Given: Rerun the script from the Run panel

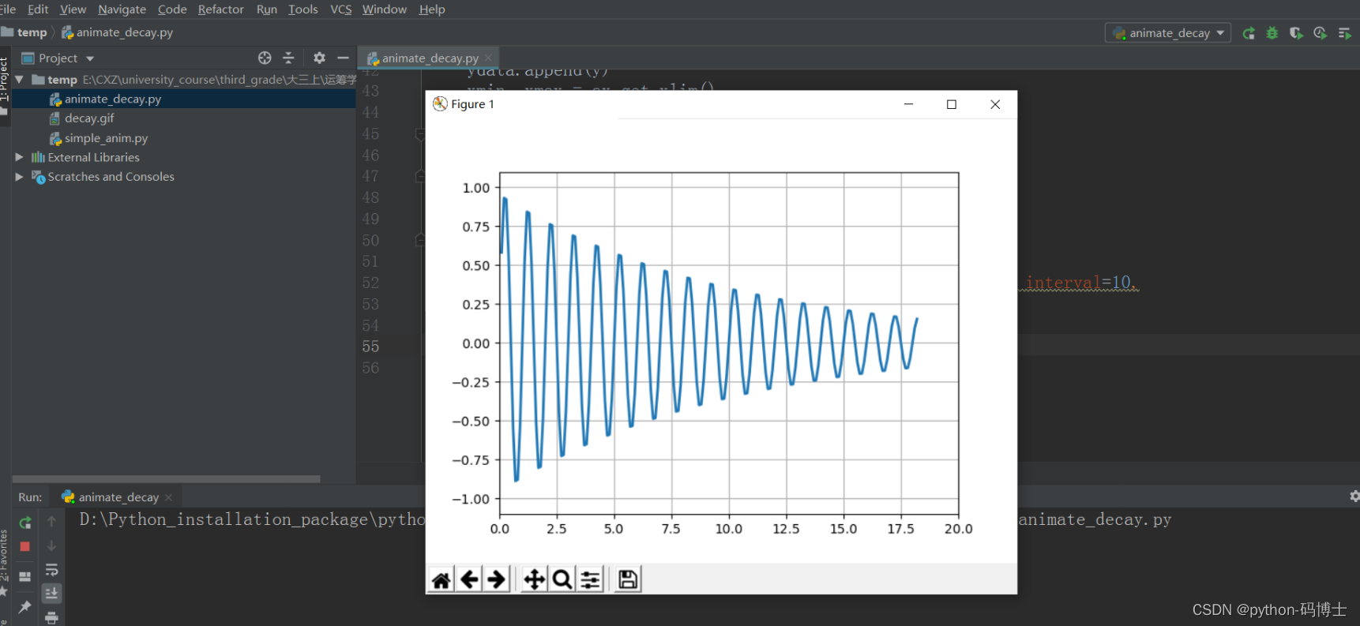Looking at the screenshot, I should click(25, 523).
